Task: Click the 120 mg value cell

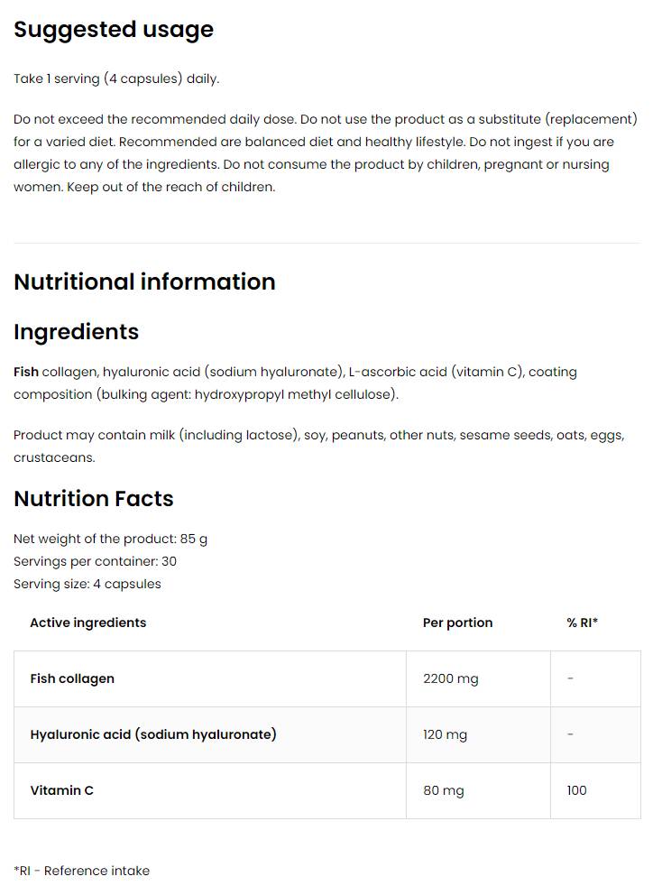Action: pos(445,734)
